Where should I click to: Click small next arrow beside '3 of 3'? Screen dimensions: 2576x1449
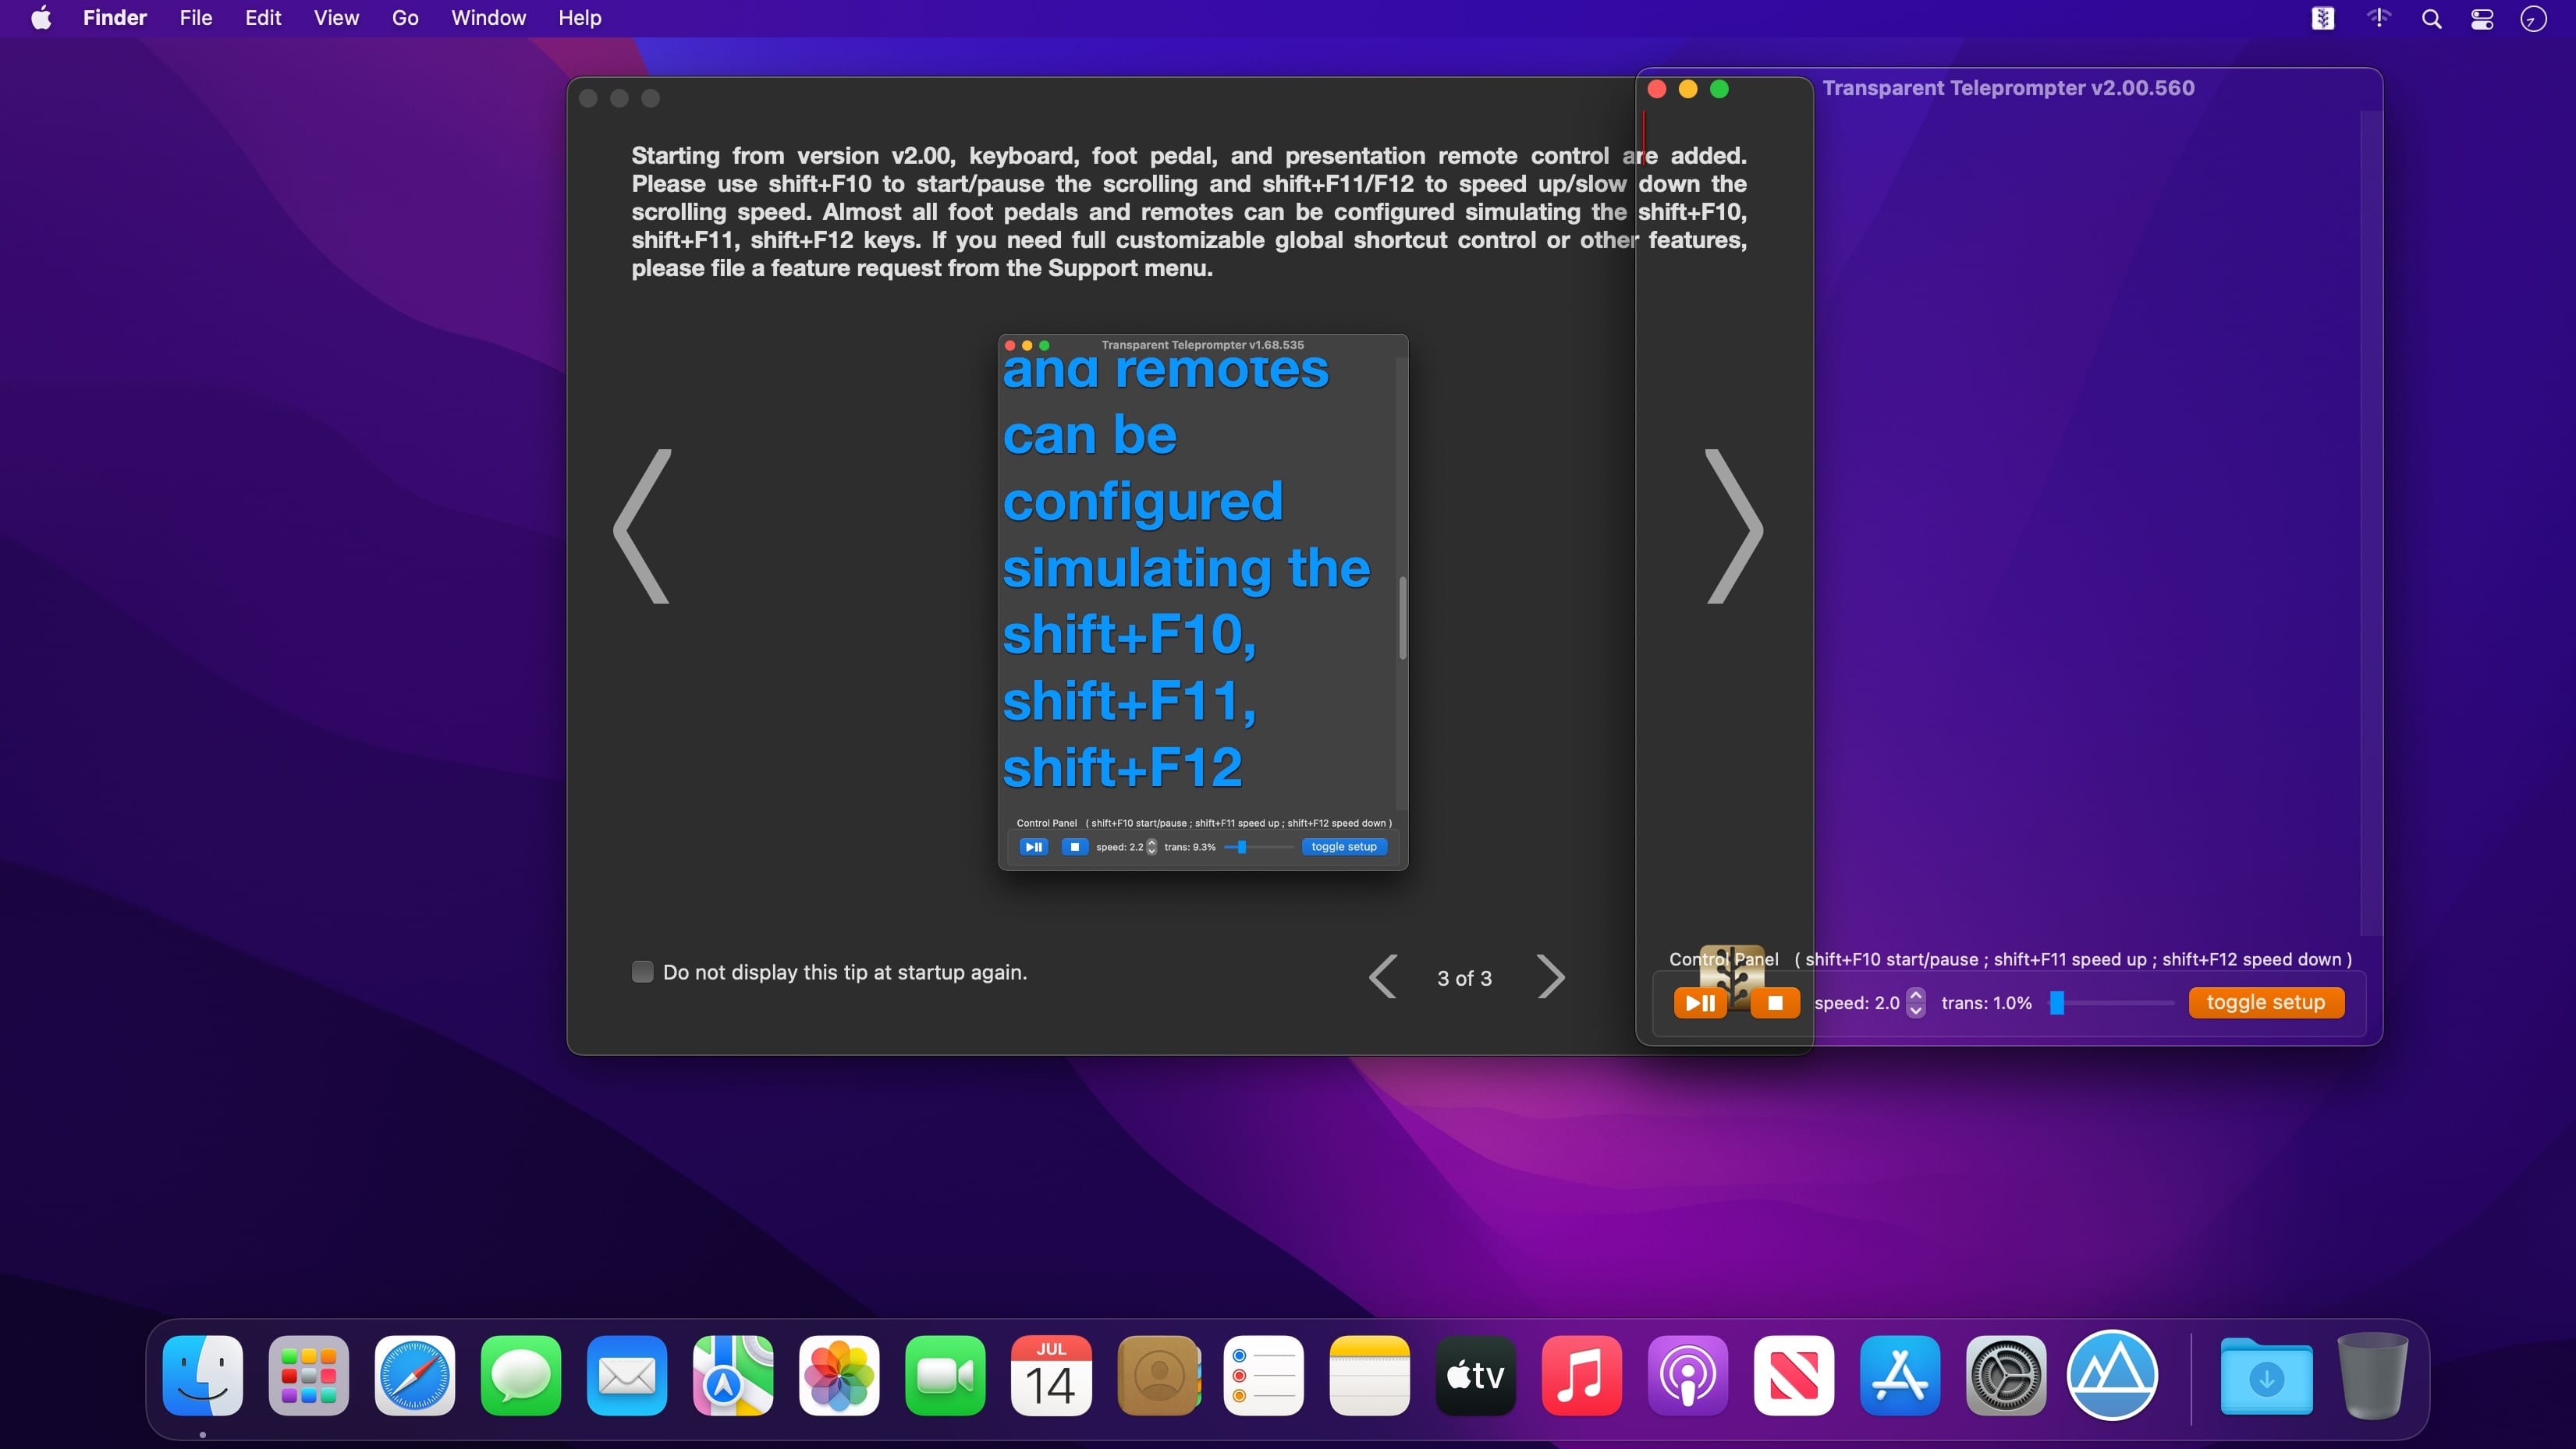click(1550, 977)
